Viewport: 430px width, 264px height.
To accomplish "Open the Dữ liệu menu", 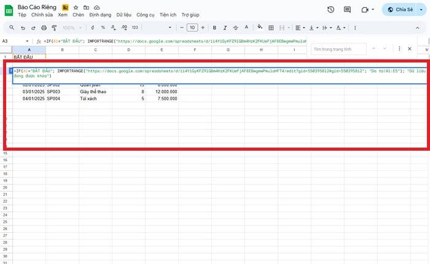I will [124, 14].
